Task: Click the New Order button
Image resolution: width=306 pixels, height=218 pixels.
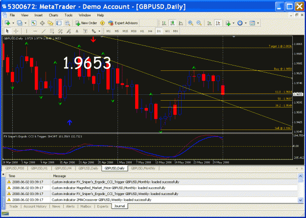Action: (86, 23)
